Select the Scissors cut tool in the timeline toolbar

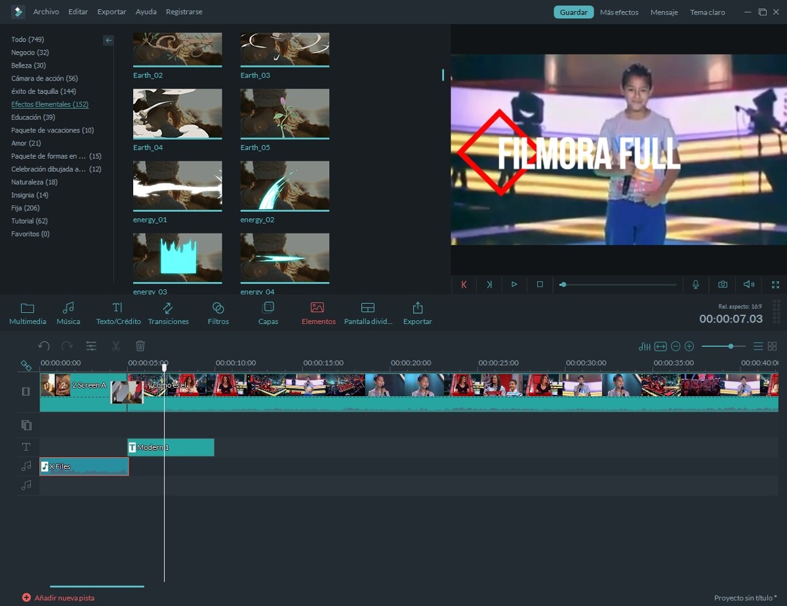[x=115, y=346]
